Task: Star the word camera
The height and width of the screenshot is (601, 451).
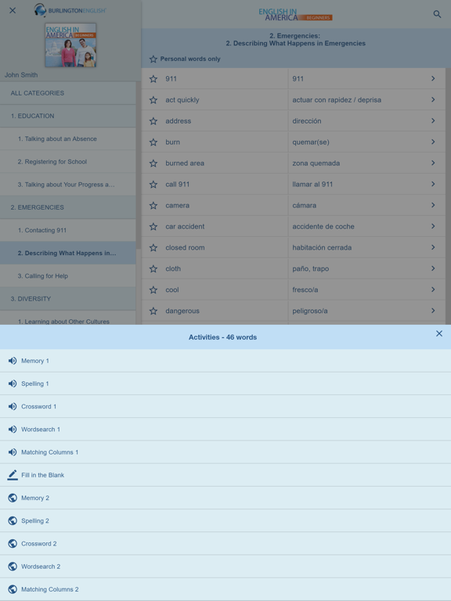Action: click(x=153, y=206)
